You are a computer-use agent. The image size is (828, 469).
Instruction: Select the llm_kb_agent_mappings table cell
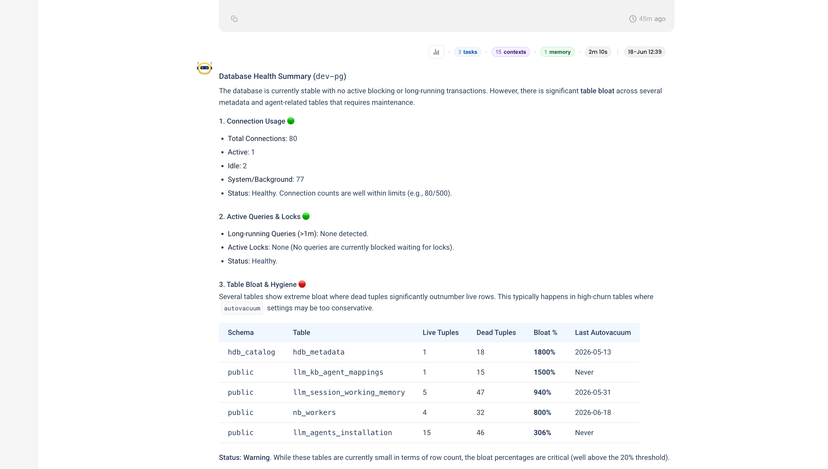(x=338, y=372)
